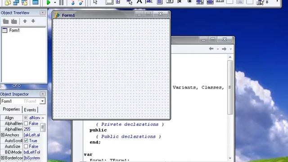Switch to the Properties tab
This screenshot has width=288, height=162.
pyautogui.click(x=11, y=109)
